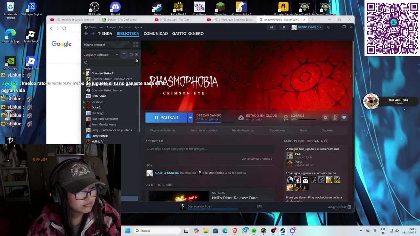Open Guías link
The width and height of the screenshot is (420, 236).
coord(304,130)
